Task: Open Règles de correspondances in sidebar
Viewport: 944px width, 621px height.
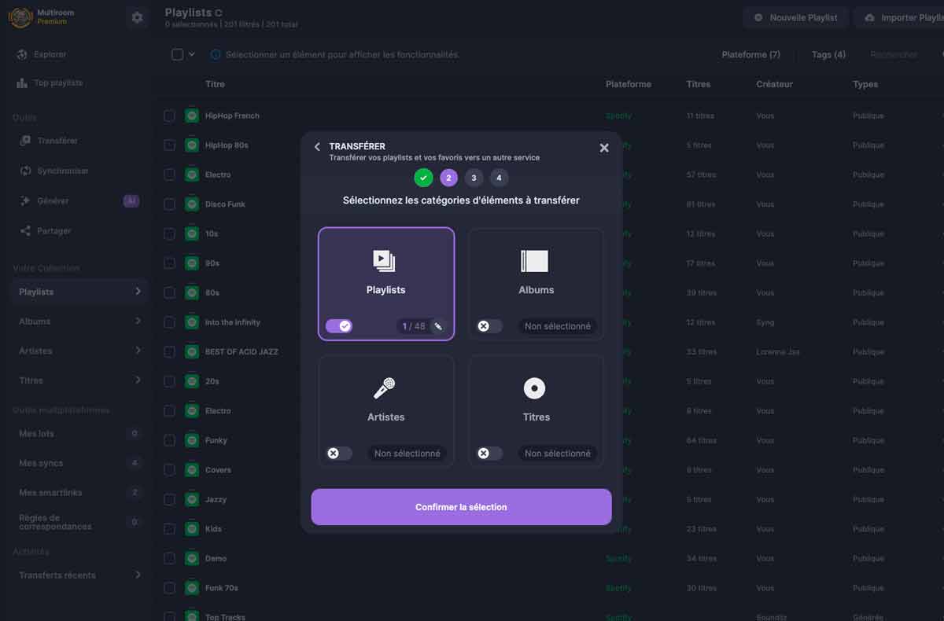Action: [79, 522]
